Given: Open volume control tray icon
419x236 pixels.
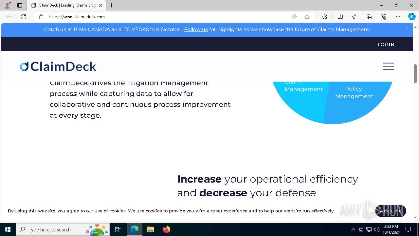Looking at the screenshot, I should click(377, 229).
